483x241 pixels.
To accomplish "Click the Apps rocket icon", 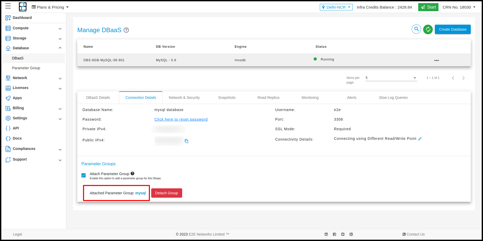I will click(8, 98).
